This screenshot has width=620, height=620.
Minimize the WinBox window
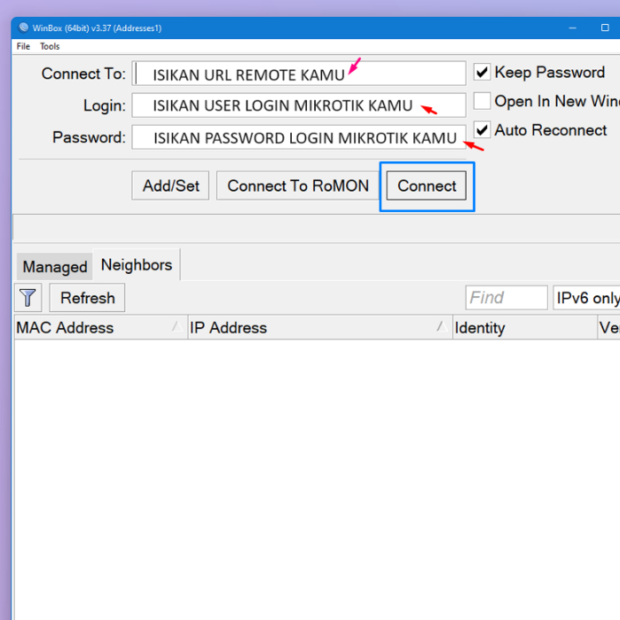point(572,27)
